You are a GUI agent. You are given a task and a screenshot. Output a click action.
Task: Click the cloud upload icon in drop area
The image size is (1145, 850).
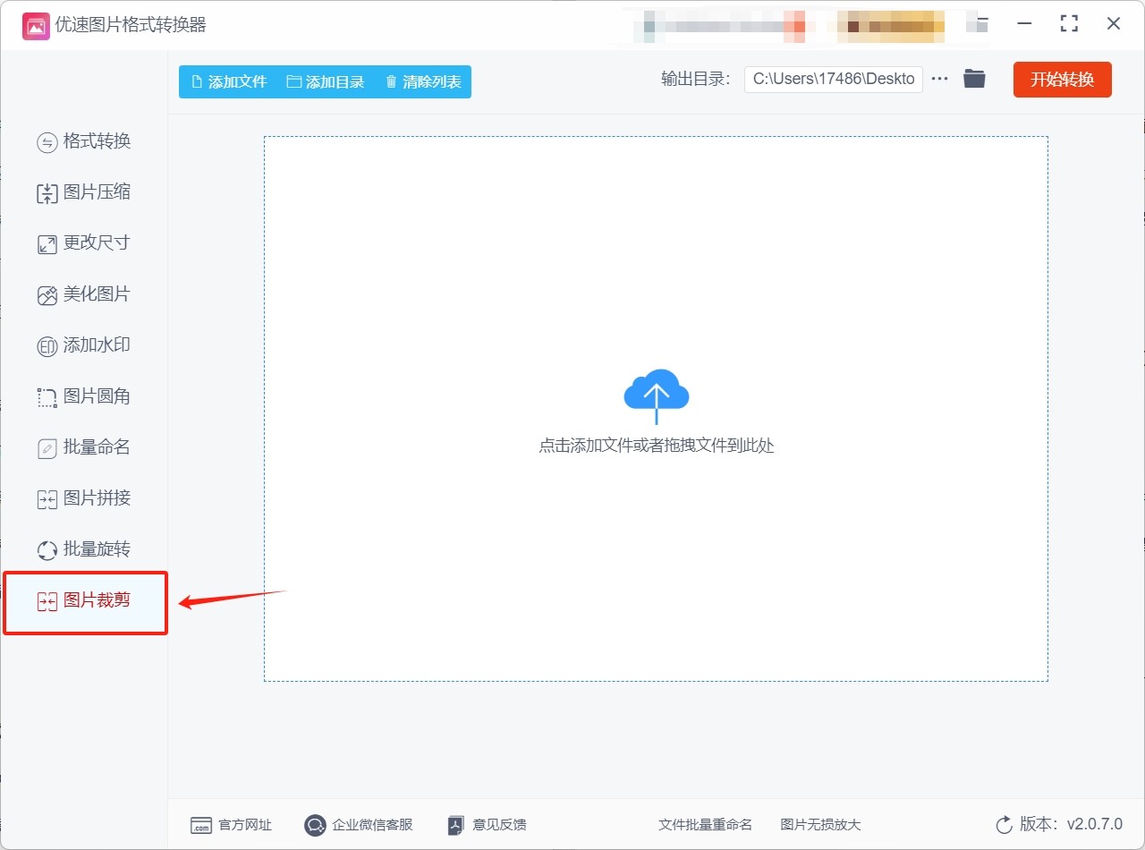point(656,395)
